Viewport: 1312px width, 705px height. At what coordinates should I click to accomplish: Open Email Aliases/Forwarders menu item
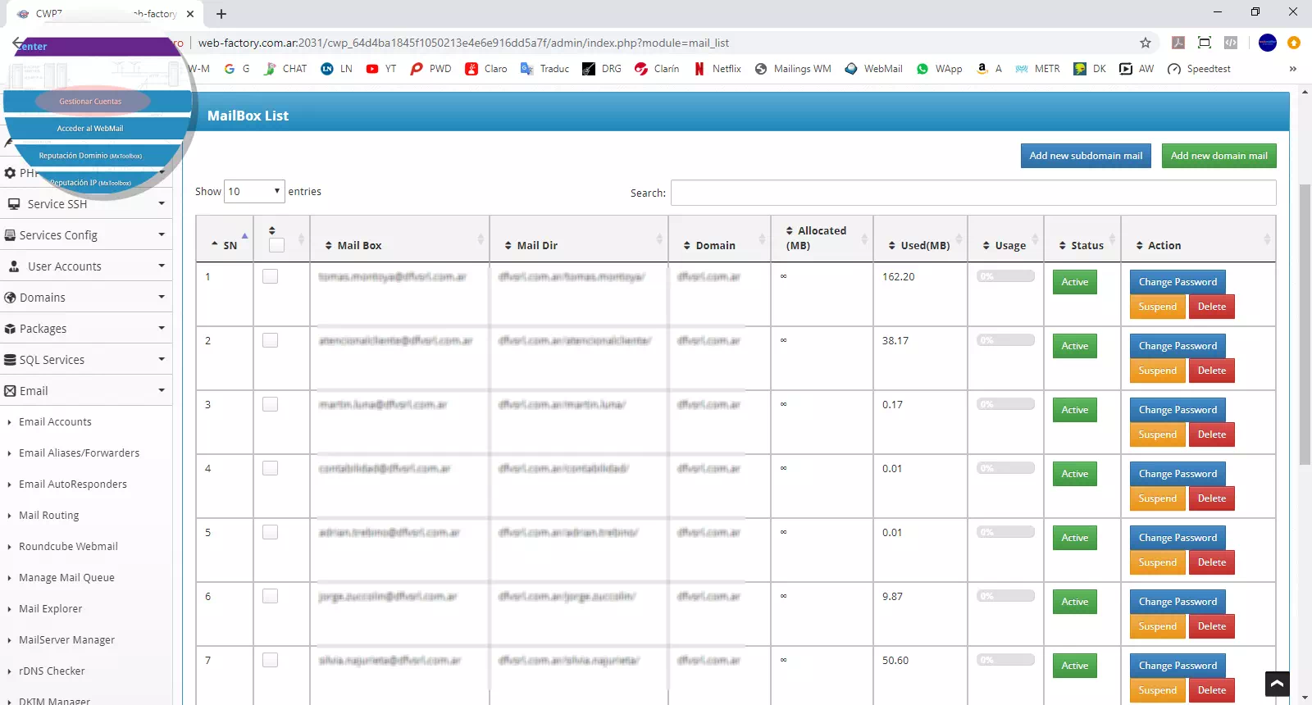pos(79,453)
